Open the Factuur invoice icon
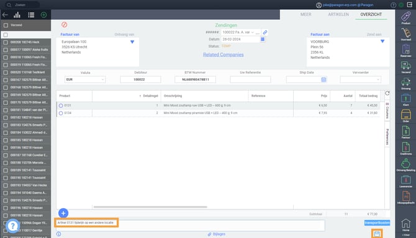Image resolution: width=416 pixels, height=238 pixels. point(405,131)
